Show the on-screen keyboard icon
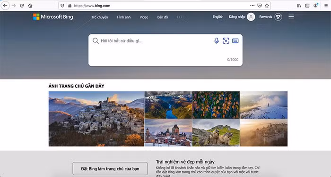The width and height of the screenshot is (331, 177). point(235,41)
